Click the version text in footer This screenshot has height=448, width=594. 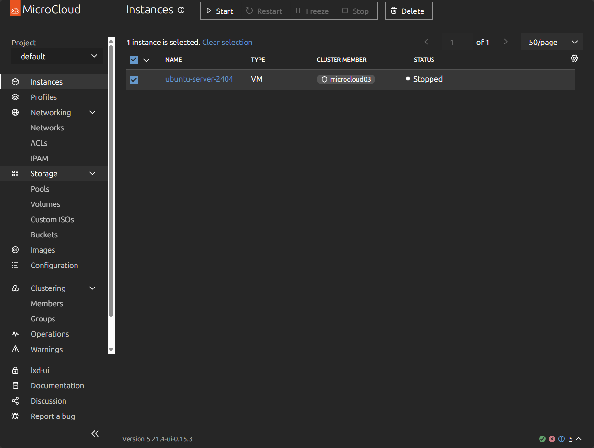[157, 439]
